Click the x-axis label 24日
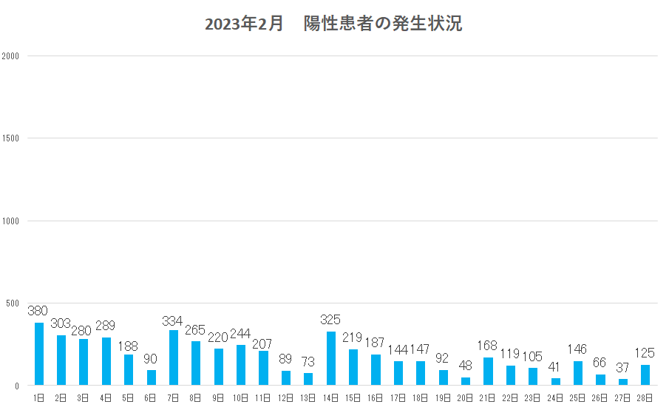 (x=555, y=398)
